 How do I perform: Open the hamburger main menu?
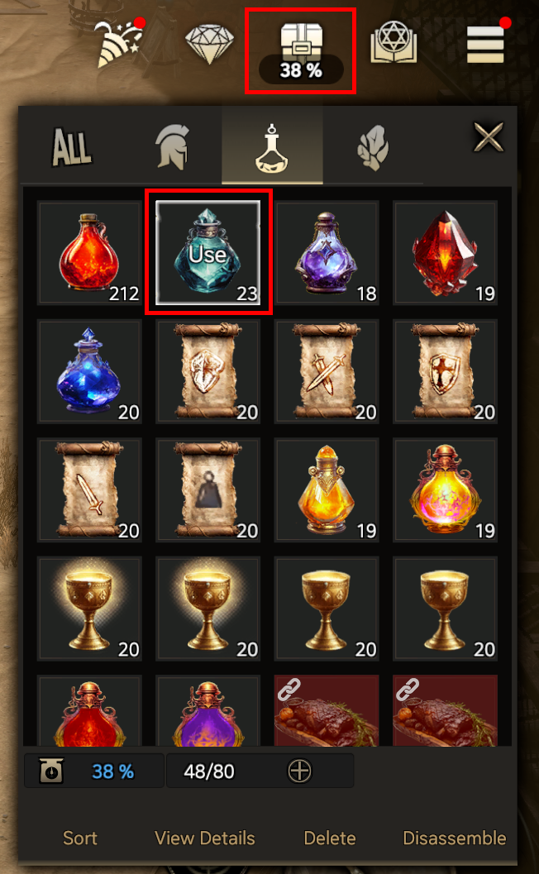point(486,43)
